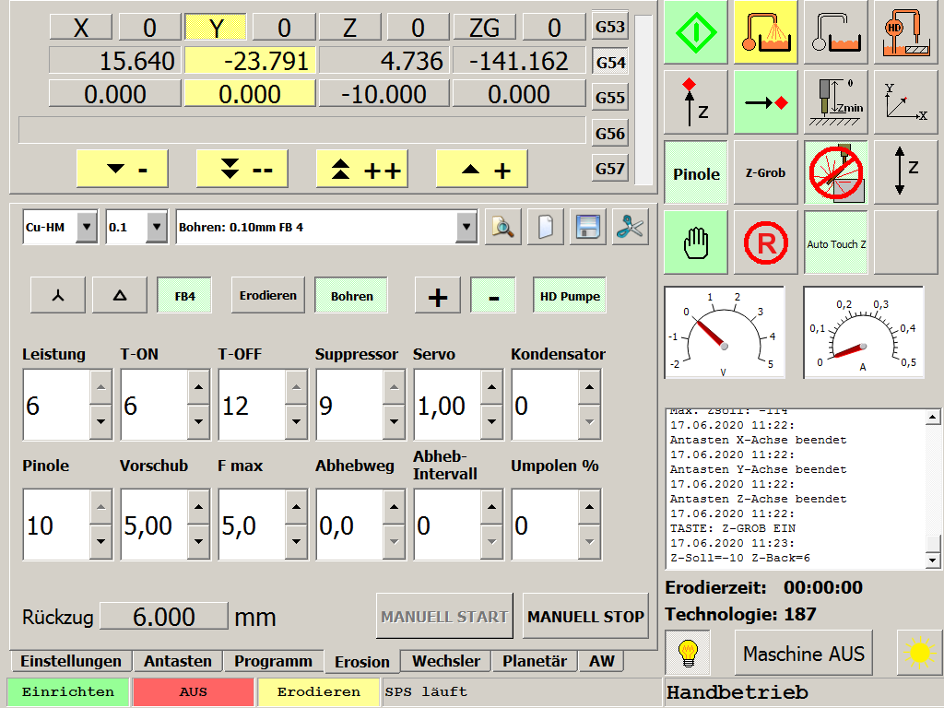Click the tank fill icon
Viewport: 944px width, 708px height.
click(x=836, y=32)
